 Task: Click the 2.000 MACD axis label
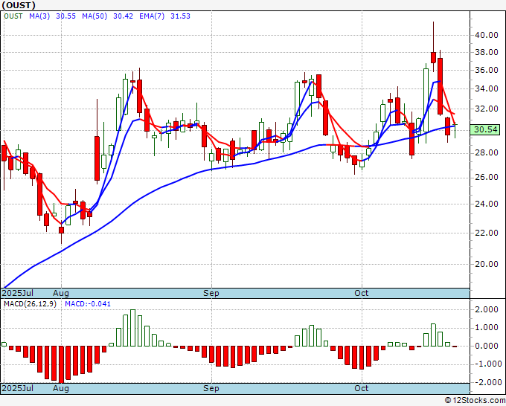(x=488, y=309)
